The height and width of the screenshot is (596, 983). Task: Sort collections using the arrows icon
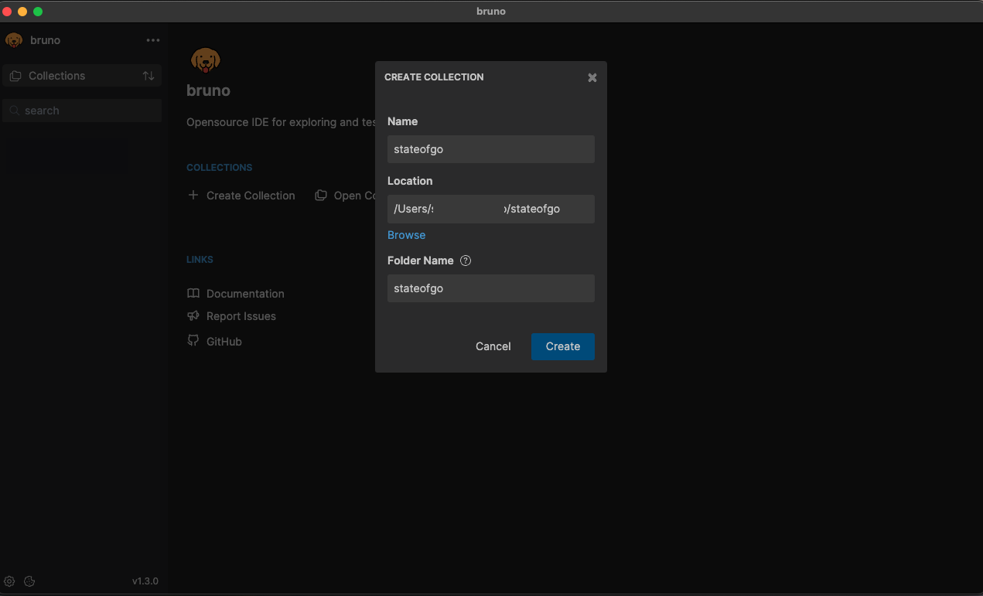(x=148, y=76)
